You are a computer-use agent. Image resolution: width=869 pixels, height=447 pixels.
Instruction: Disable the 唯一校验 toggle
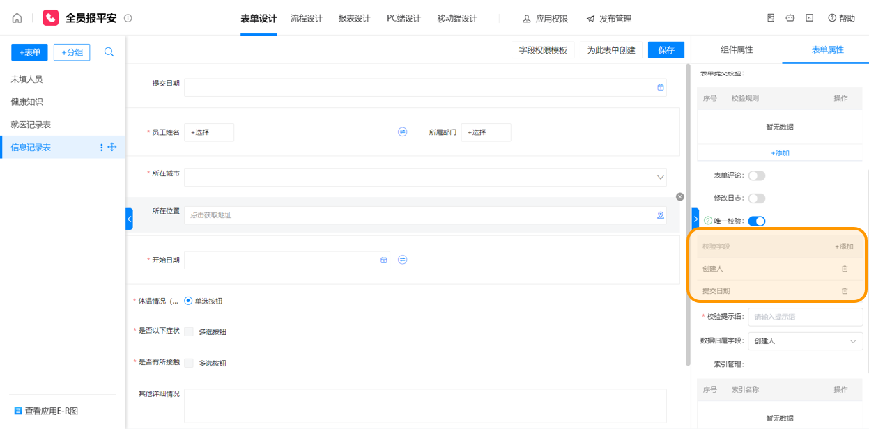pyautogui.click(x=756, y=221)
